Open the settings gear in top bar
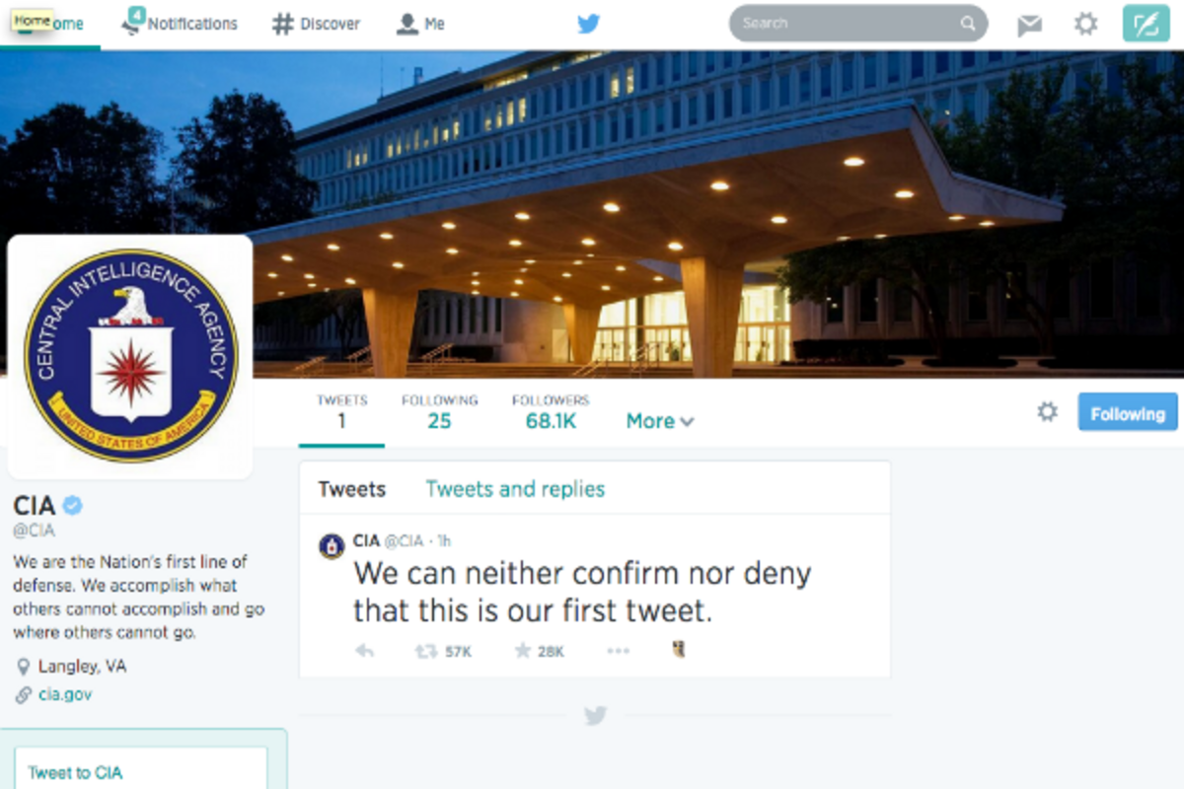The height and width of the screenshot is (789, 1184). pyautogui.click(x=1085, y=24)
